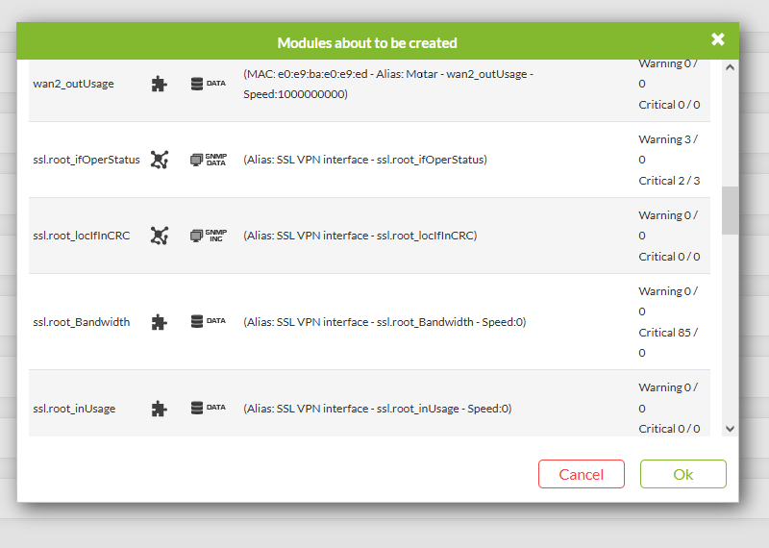Click the scrollbar up arrow
The image size is (769, 548).
coord(730,67)
